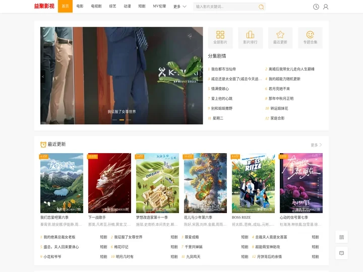Open 情满俏娘心 link
Screen dimensions: 363x272
click(220, 89)
